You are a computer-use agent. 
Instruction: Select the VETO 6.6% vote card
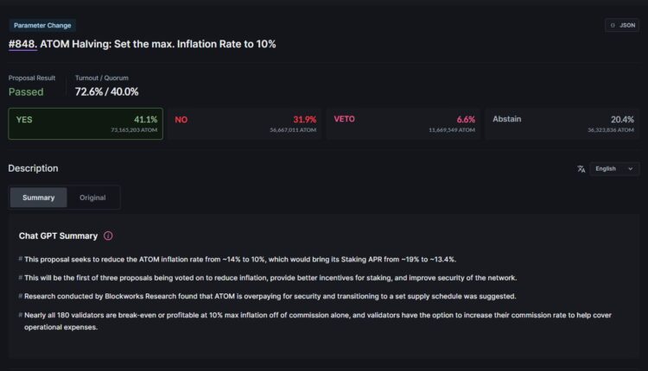403,124
